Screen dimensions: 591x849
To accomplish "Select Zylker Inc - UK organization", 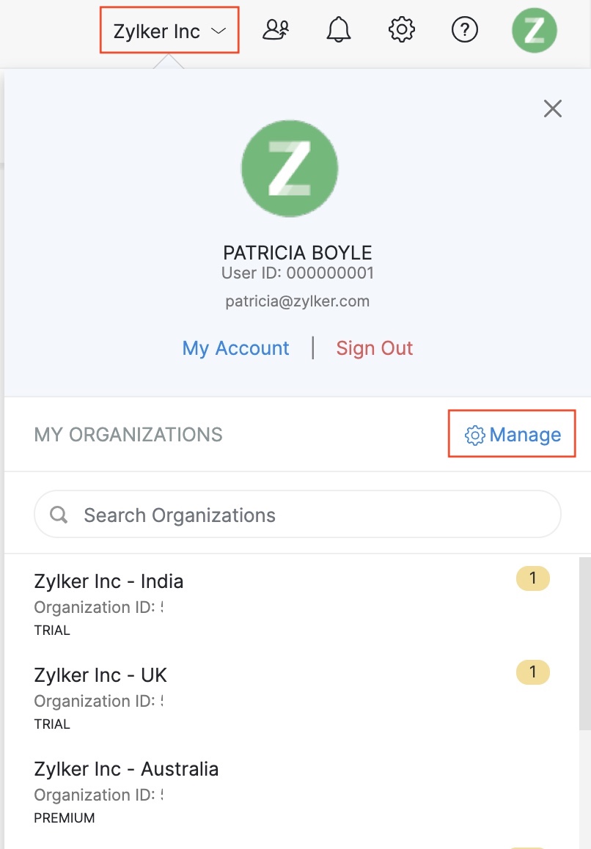I will [100, 675].
